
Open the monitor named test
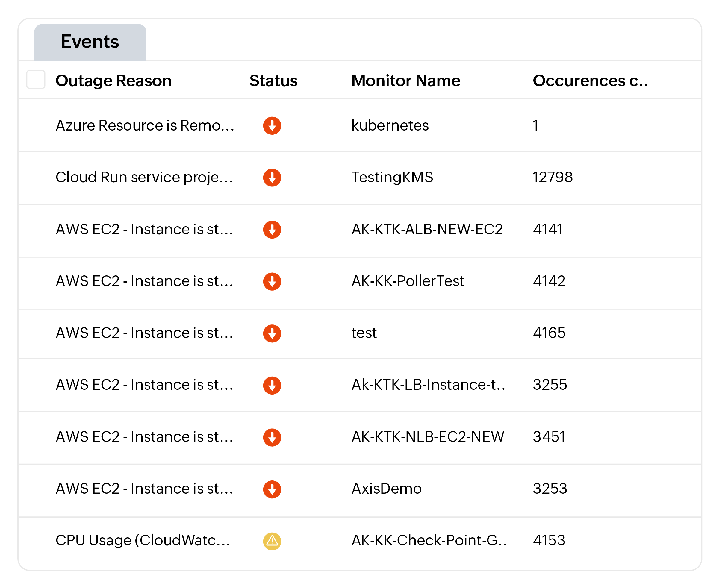coord(364,333)
